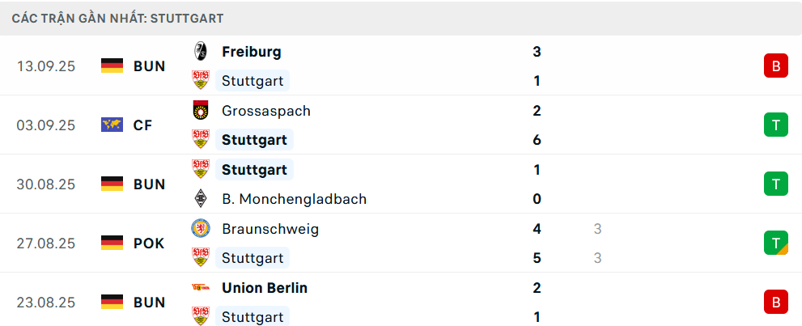
Task: Click the green-orange T badge for Braunschweig match
Action: click(x=775, y=243)
